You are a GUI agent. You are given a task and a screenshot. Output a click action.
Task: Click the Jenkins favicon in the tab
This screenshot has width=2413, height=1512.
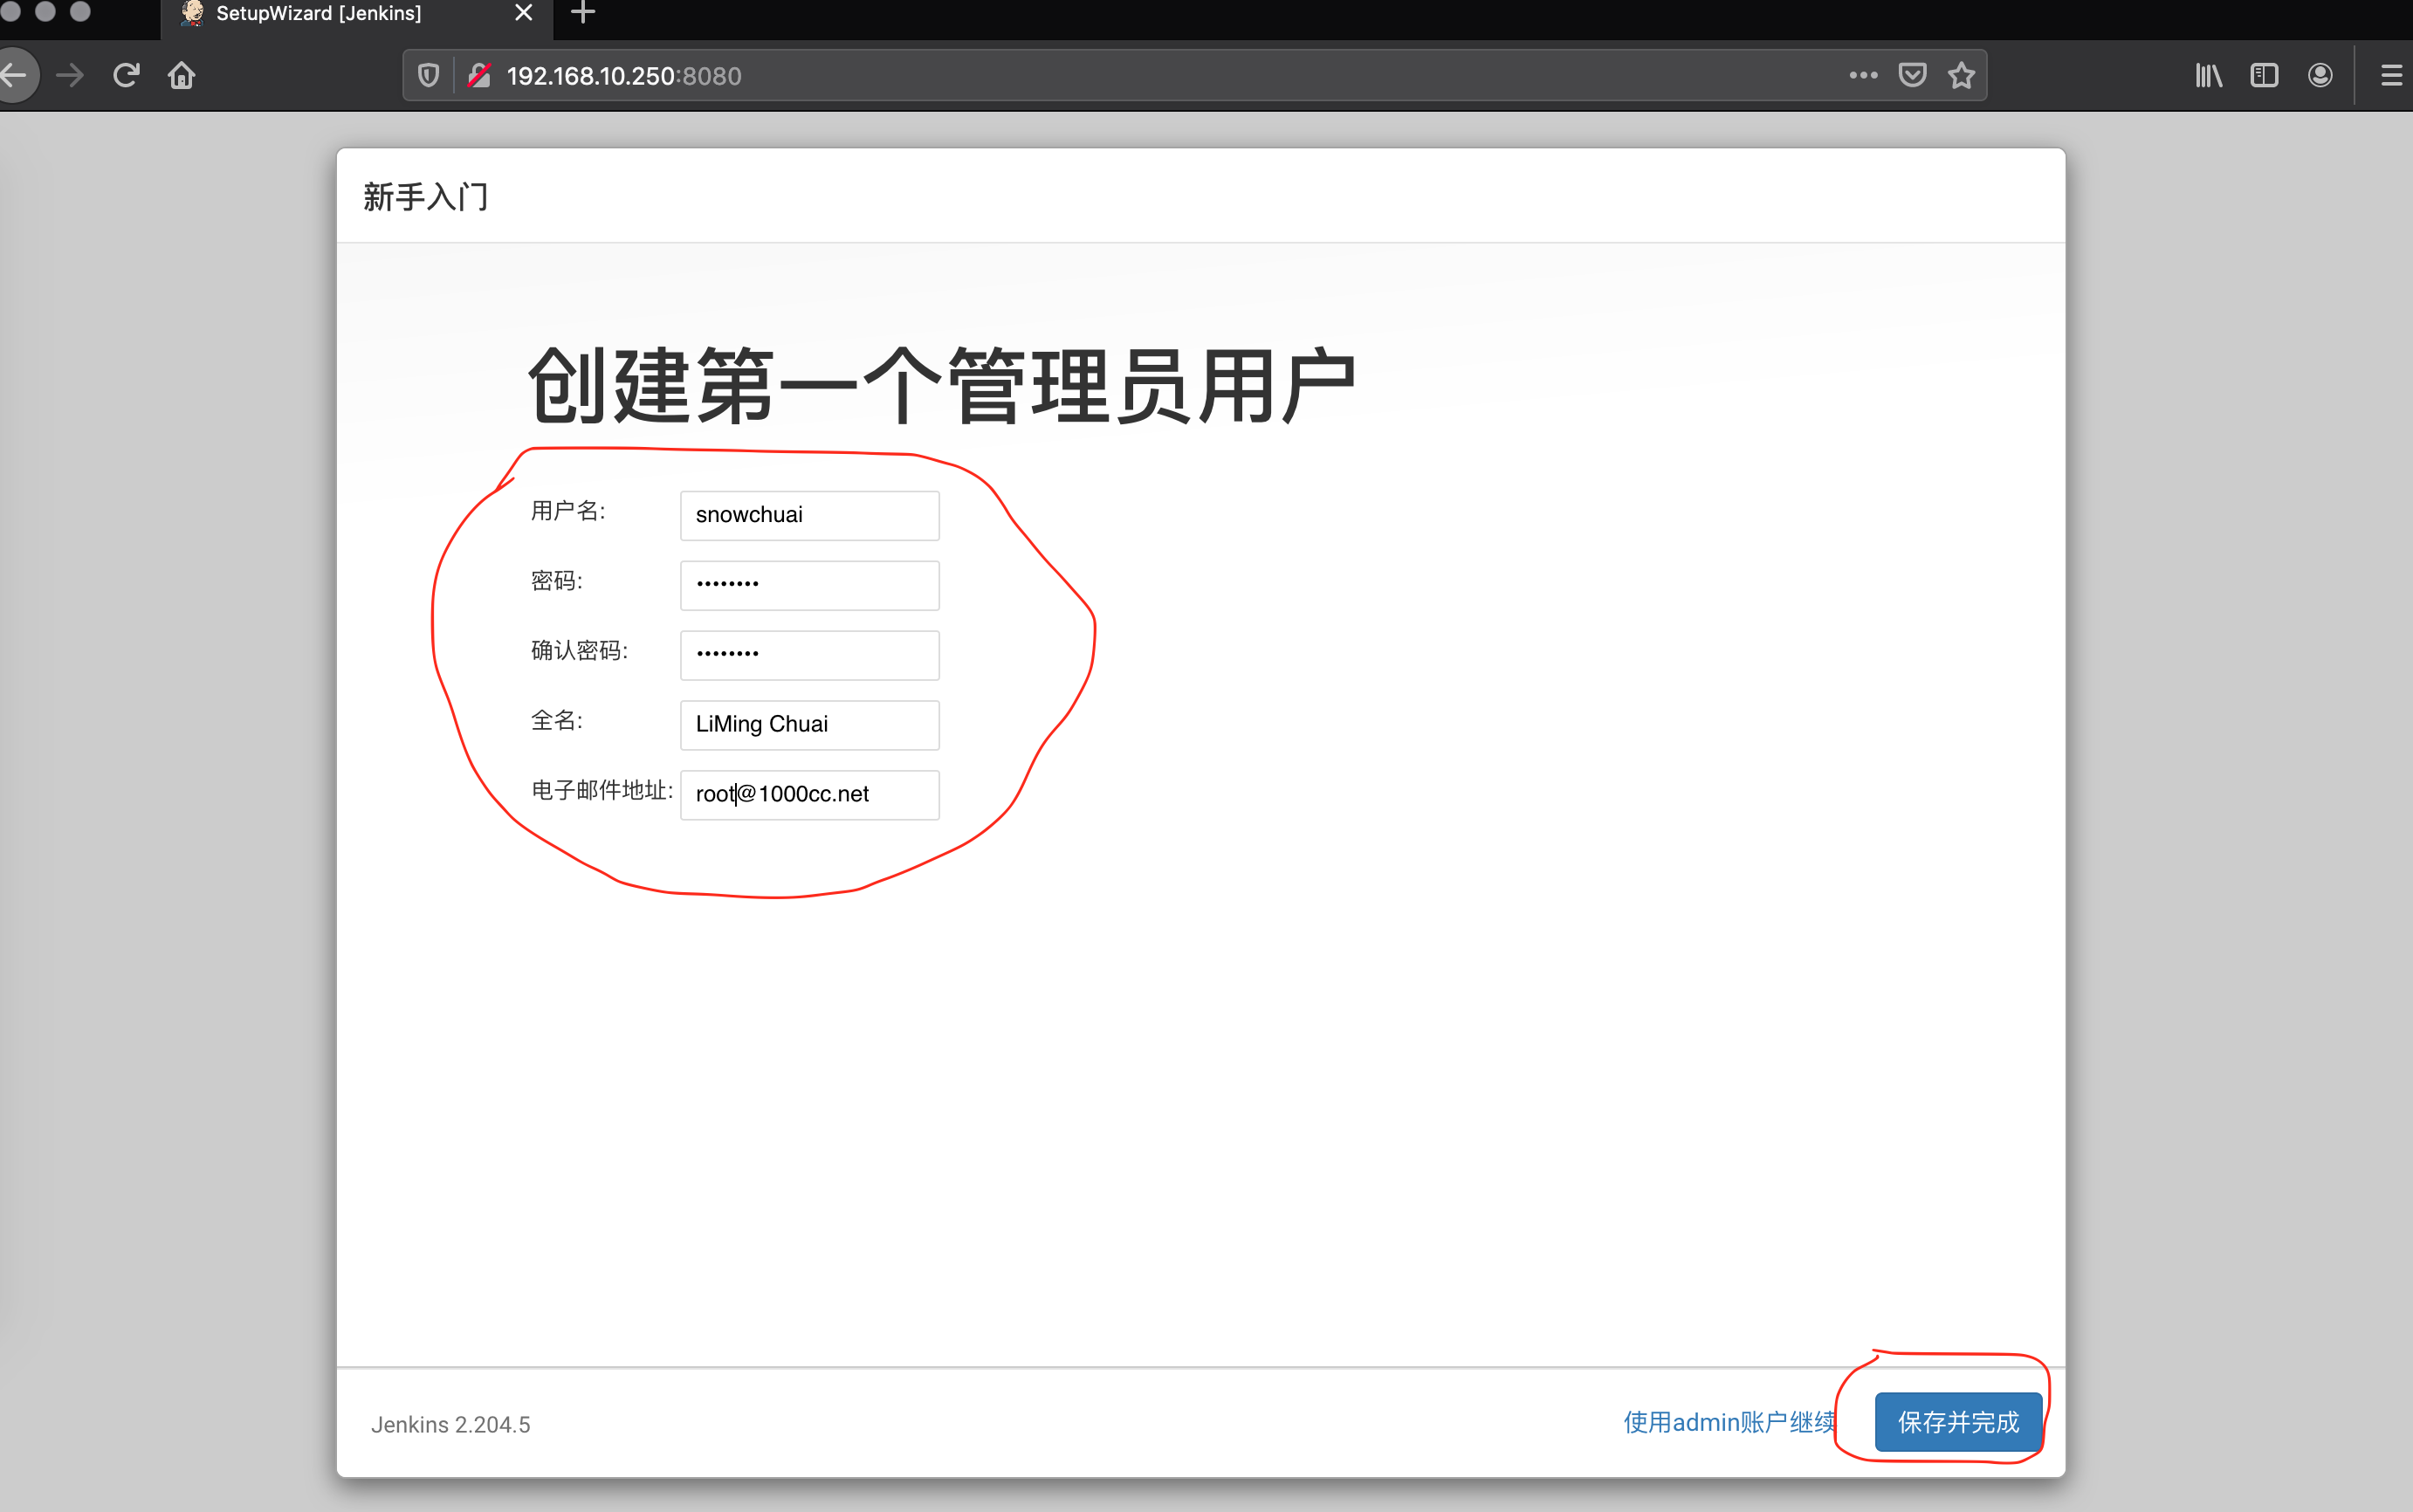click(x=192, y=13)
